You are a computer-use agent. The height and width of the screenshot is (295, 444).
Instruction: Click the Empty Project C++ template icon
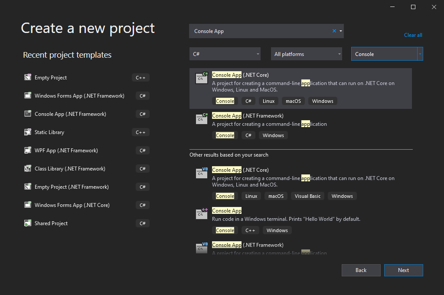(x=28, y=77)
